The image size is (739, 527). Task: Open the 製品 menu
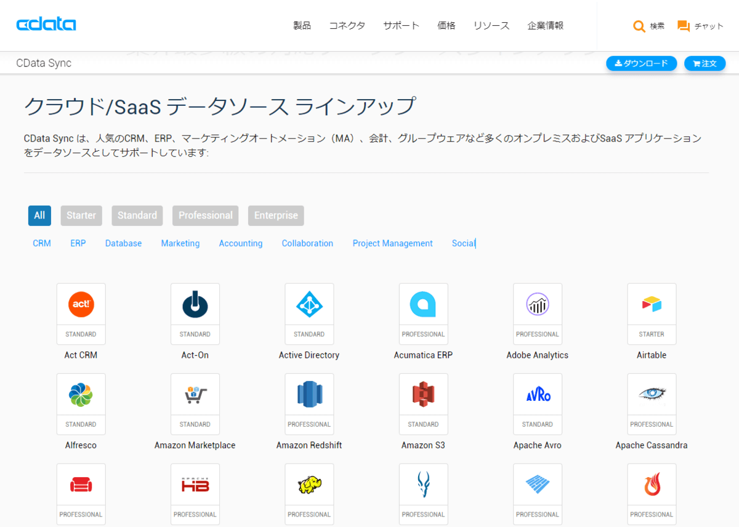[302, 25]
